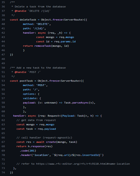Click the comment 'Delete a task from the database'

click(40, 7)
